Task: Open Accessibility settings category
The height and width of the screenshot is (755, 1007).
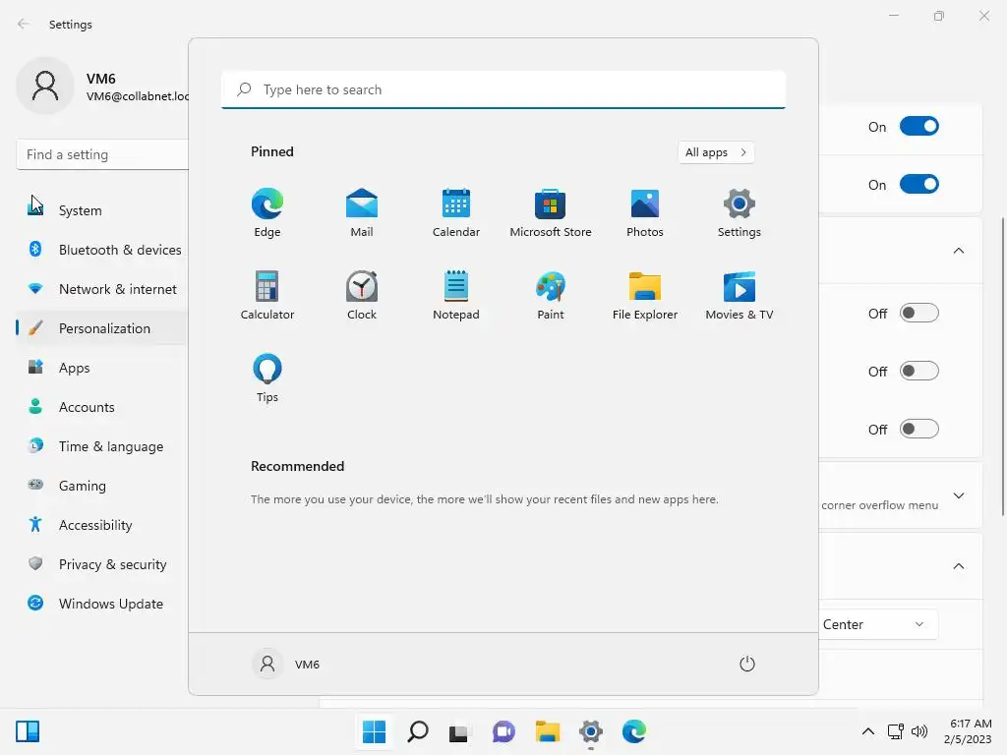Action: click(x=101, y=525)
